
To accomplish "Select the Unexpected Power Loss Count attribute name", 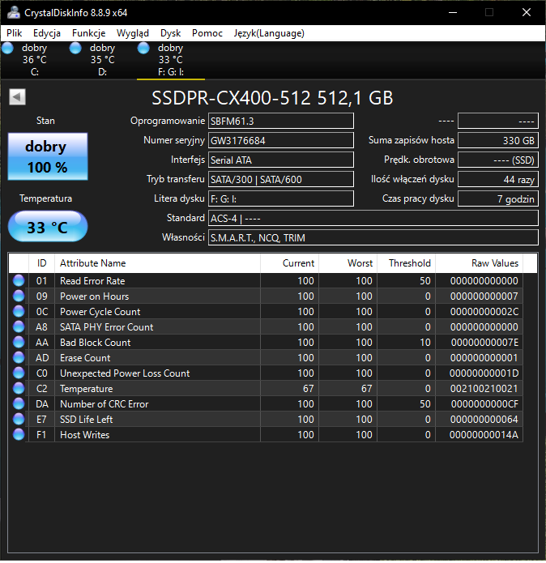I will tap(125, 373).
